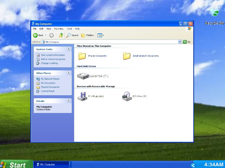Click the green Back arrow icon
The width and height of the screenshot is (225, 168).
pyautogui.click(x=35, y=35)
